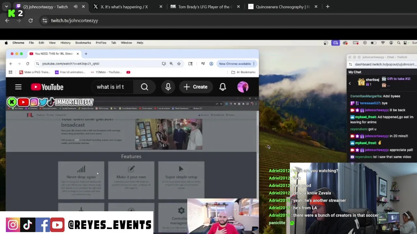Open the YouTube Create button
This screenshot has width=417, height=234.
pos(195,87)
